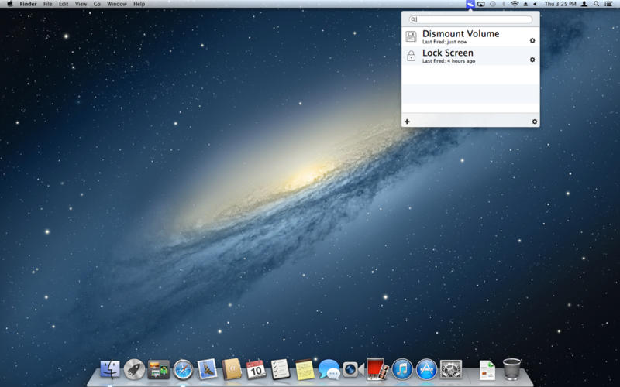Click the search field in the popup

pyautogui.click(x=470, y=19)
